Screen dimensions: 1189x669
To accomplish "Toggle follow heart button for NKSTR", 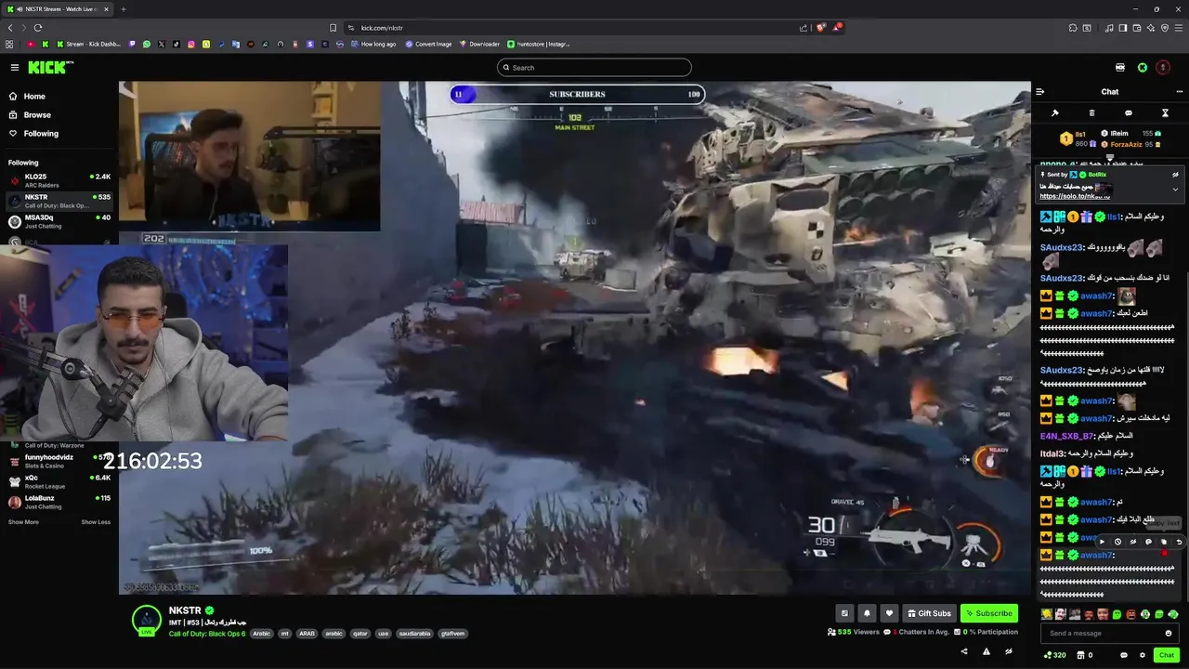I will [889, 613].
